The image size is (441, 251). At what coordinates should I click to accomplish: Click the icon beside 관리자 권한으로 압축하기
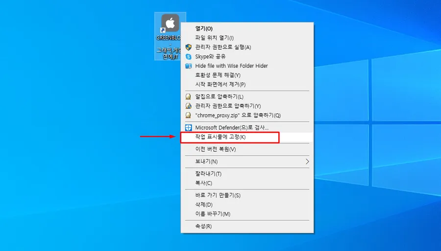(x=189, y=106)
